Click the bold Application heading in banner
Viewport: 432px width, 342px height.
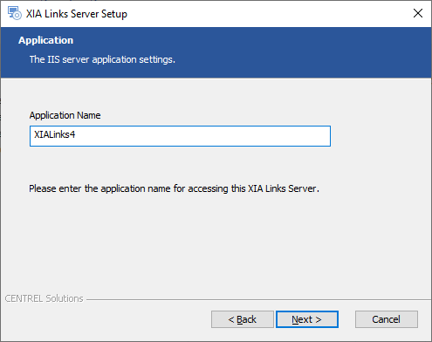[x=46, y=40]
